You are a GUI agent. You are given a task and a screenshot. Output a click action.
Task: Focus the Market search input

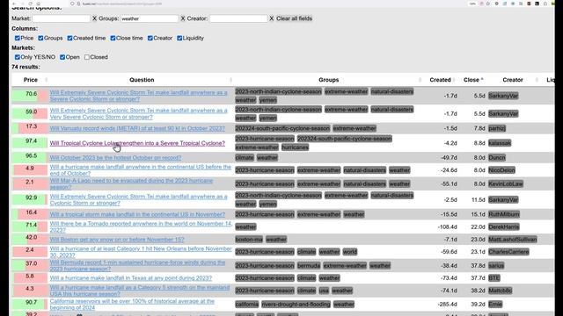click(61, 18)
